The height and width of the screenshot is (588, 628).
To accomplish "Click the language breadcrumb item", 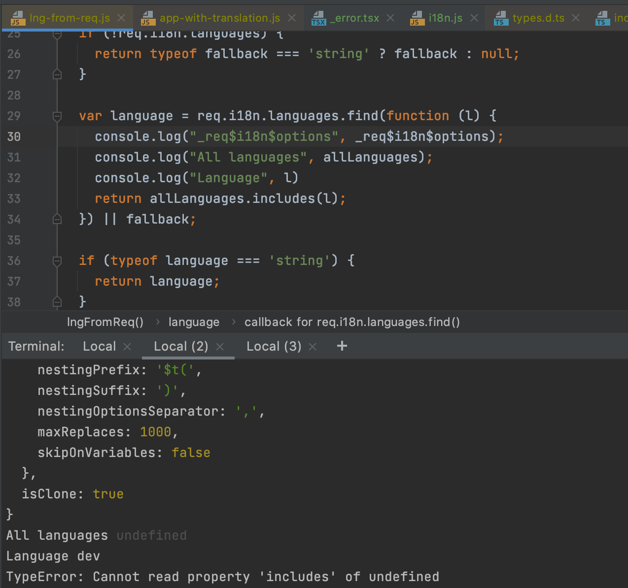I will coord(194,322).
